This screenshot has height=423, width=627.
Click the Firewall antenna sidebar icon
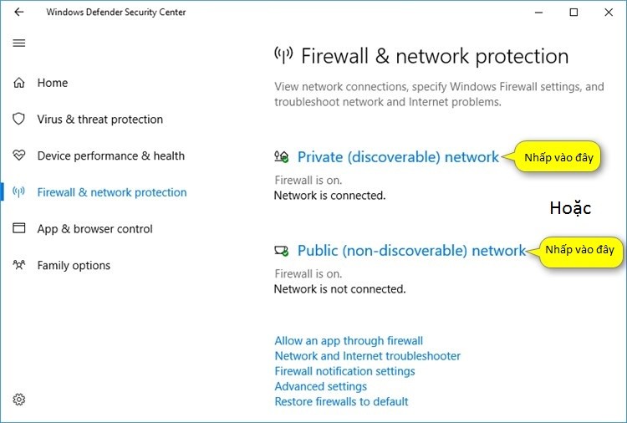tap(19, 192)
